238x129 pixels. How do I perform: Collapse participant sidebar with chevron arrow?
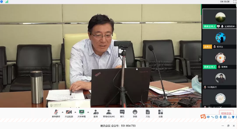[x=200, y=59]
